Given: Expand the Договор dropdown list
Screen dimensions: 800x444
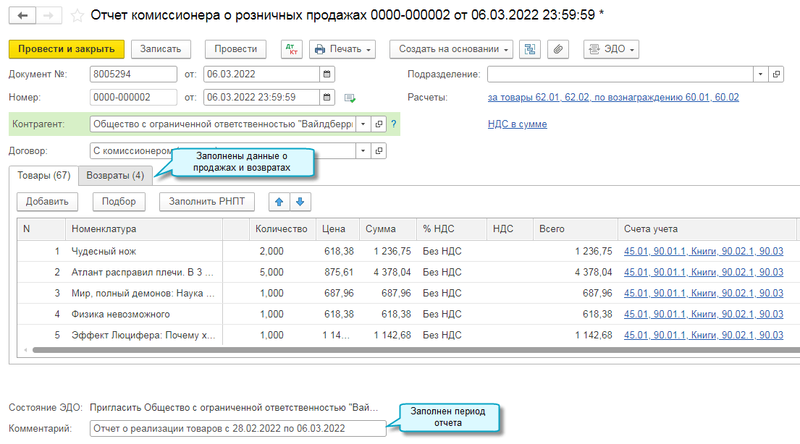Looking at the screenshot, I should coord(363,151).
